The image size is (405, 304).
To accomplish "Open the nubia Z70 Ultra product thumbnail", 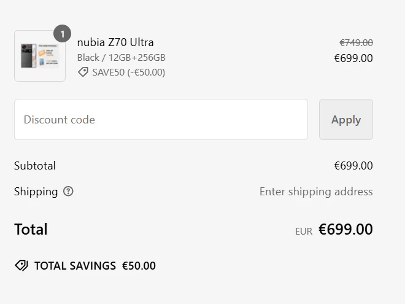I will [40, 56].
